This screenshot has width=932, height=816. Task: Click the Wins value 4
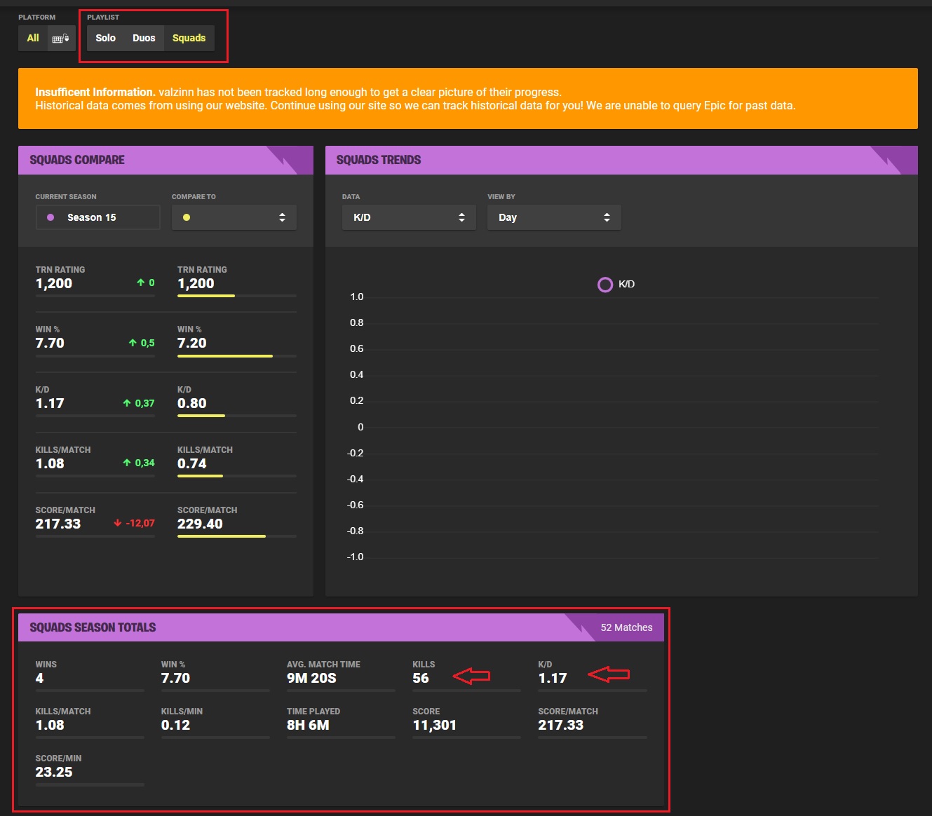click(39, 678)
